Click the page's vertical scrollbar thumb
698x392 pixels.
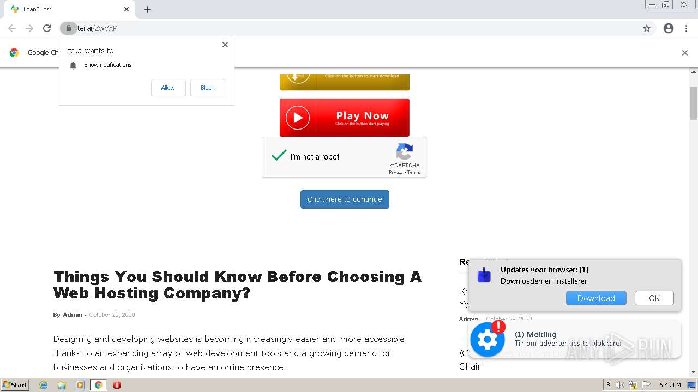click(694, 103)
